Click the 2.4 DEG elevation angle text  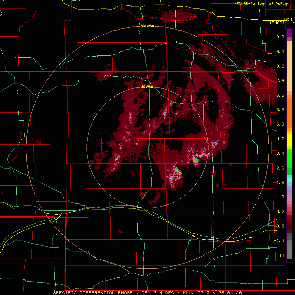164,293
